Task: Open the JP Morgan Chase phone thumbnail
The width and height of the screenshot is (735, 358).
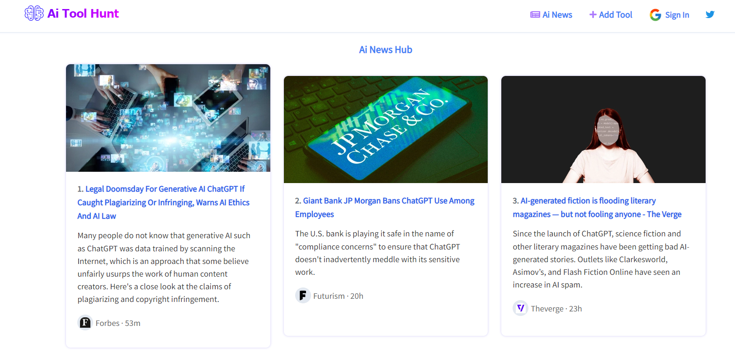Action: [x=386, y=130]
